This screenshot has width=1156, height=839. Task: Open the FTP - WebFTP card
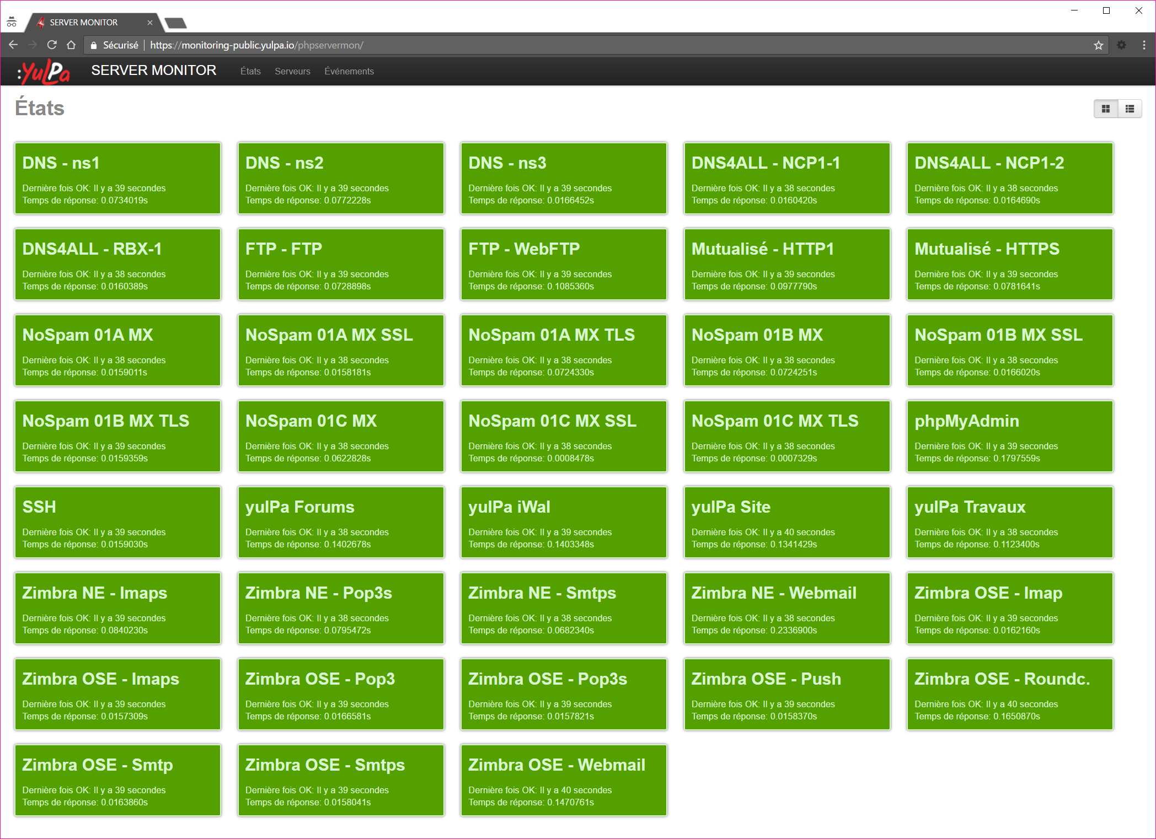click(x=564, y=264)
